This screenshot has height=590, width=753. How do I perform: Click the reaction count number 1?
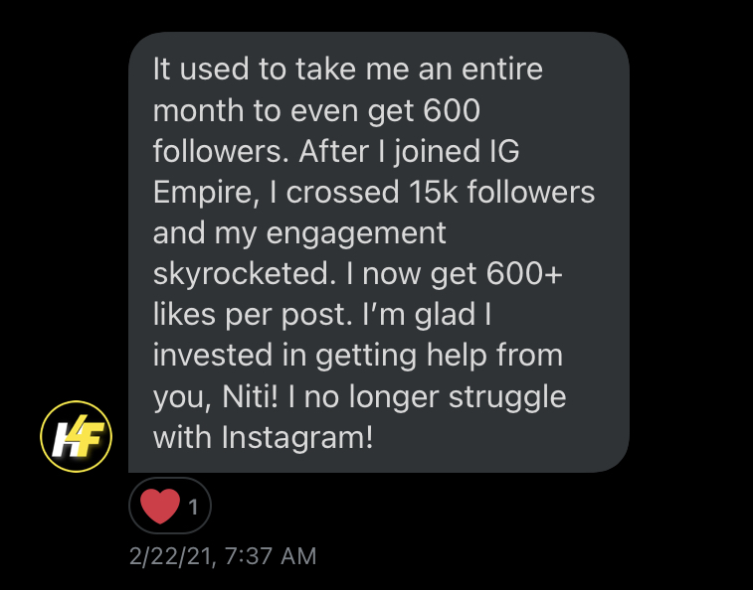[x=194, y=507]
